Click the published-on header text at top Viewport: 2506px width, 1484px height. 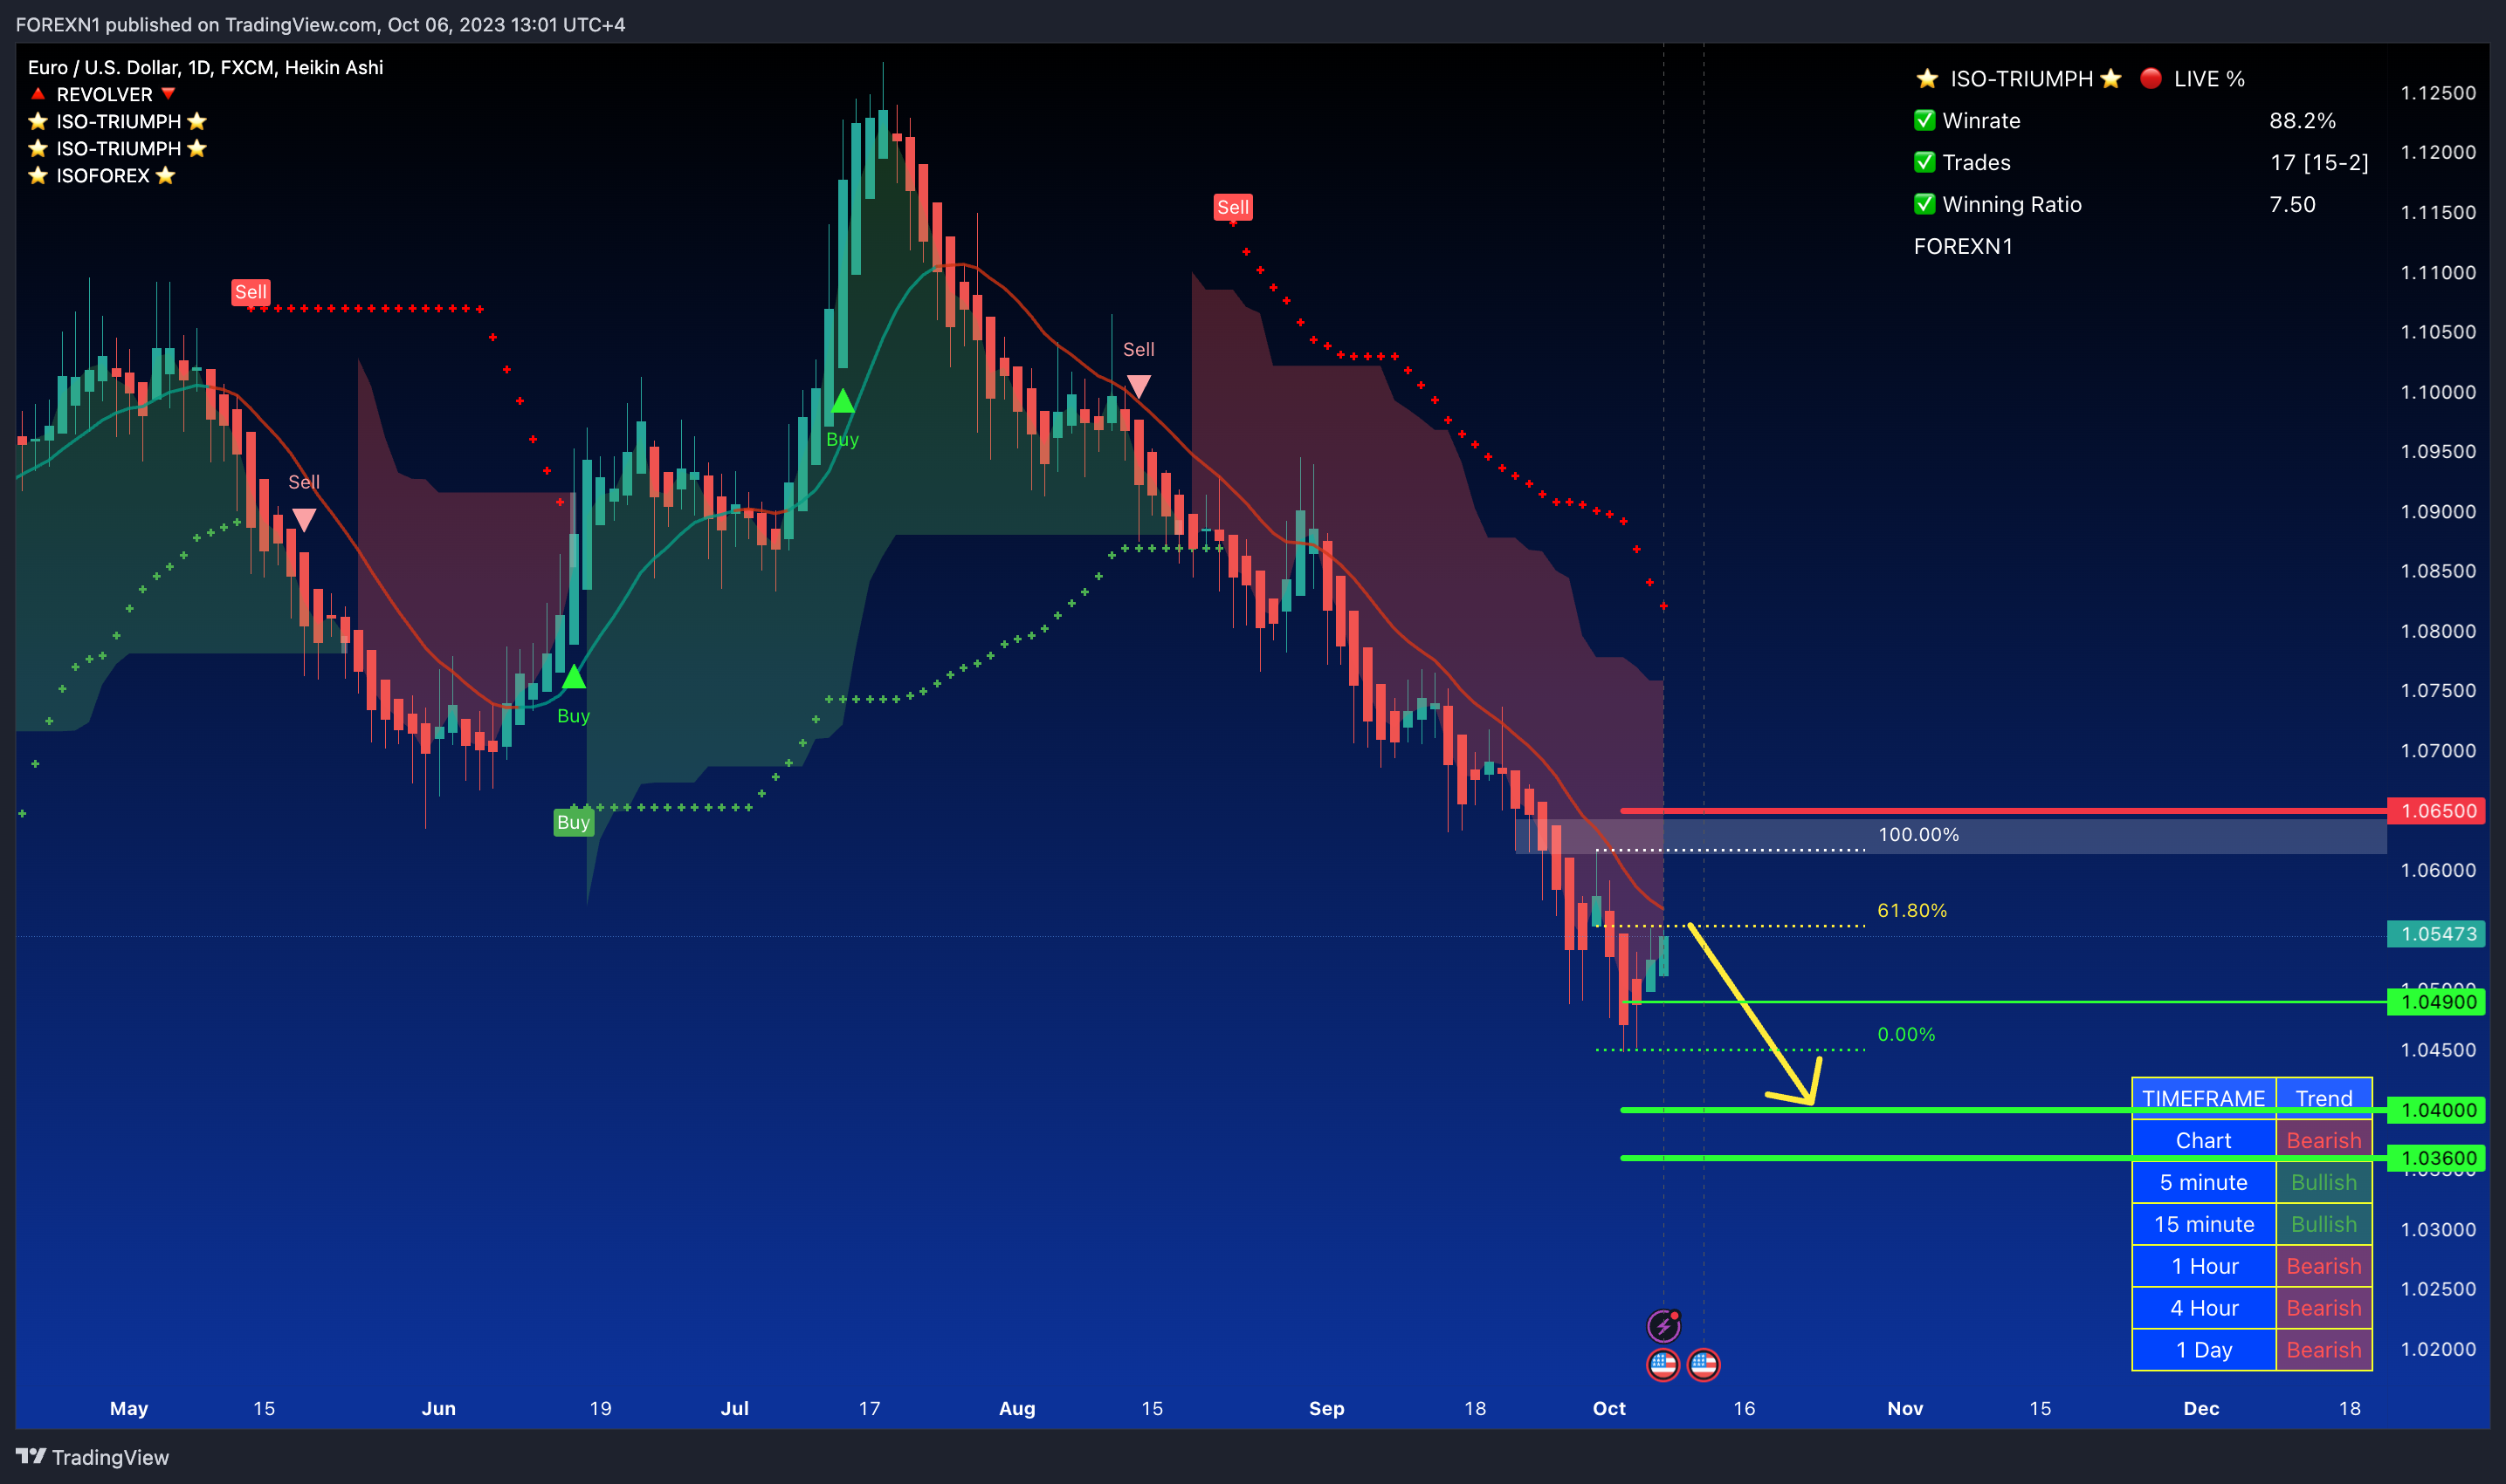320,24
